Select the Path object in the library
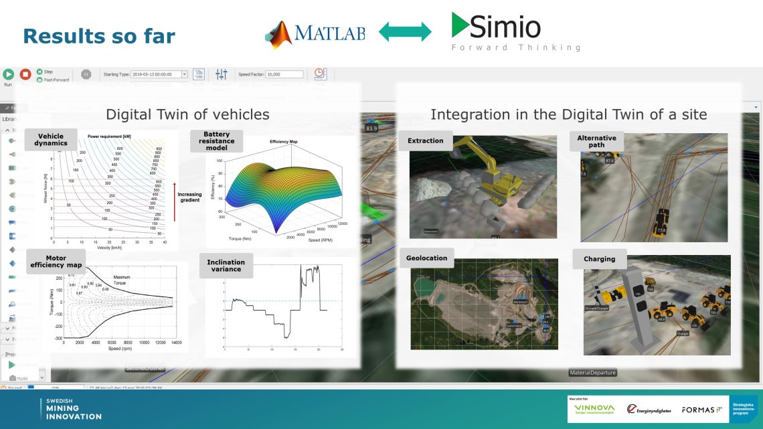Image resolution: width=763 pixels, height=429 pixels. point(12,290)
